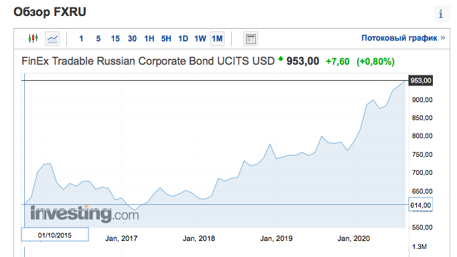Click the 01/10/2015 date marker box
457x257 pixels.
pyautogui.click(x=55, y=235)
